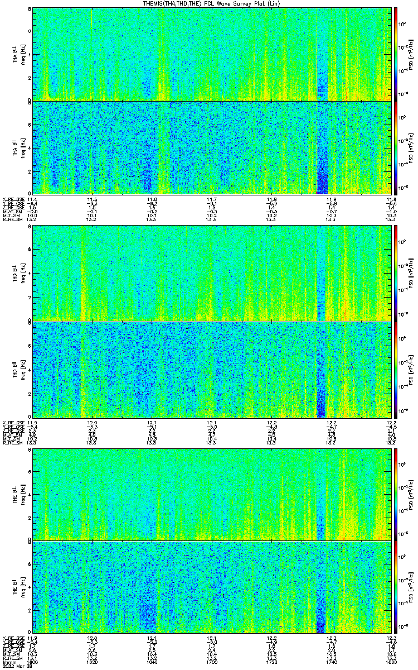Viewport: 418px width, 670px height.
Task: Click the X_RE_GSE label under the THA panels
Action: click(12, 198)
